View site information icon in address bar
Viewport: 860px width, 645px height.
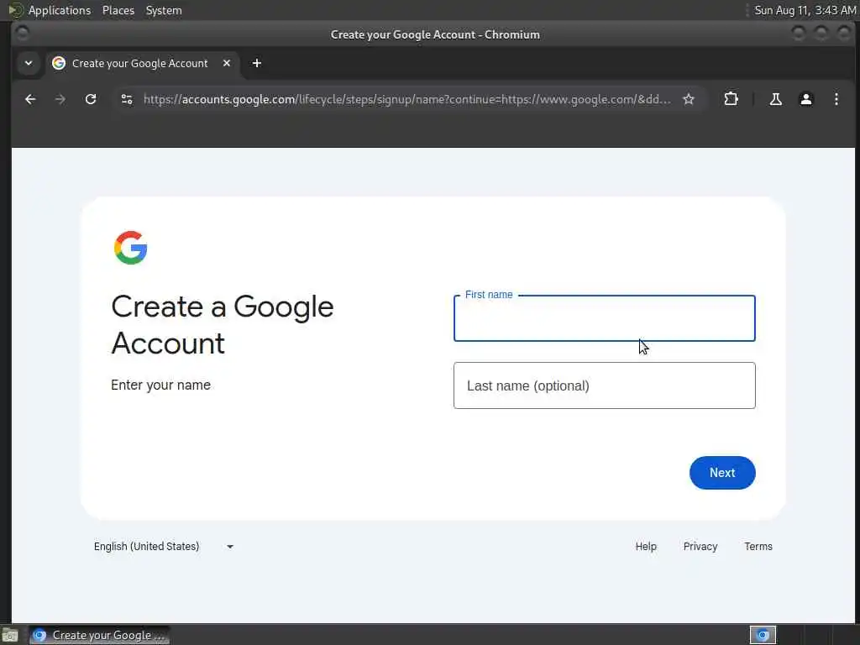pyautogui.click(x=127, y=99)
